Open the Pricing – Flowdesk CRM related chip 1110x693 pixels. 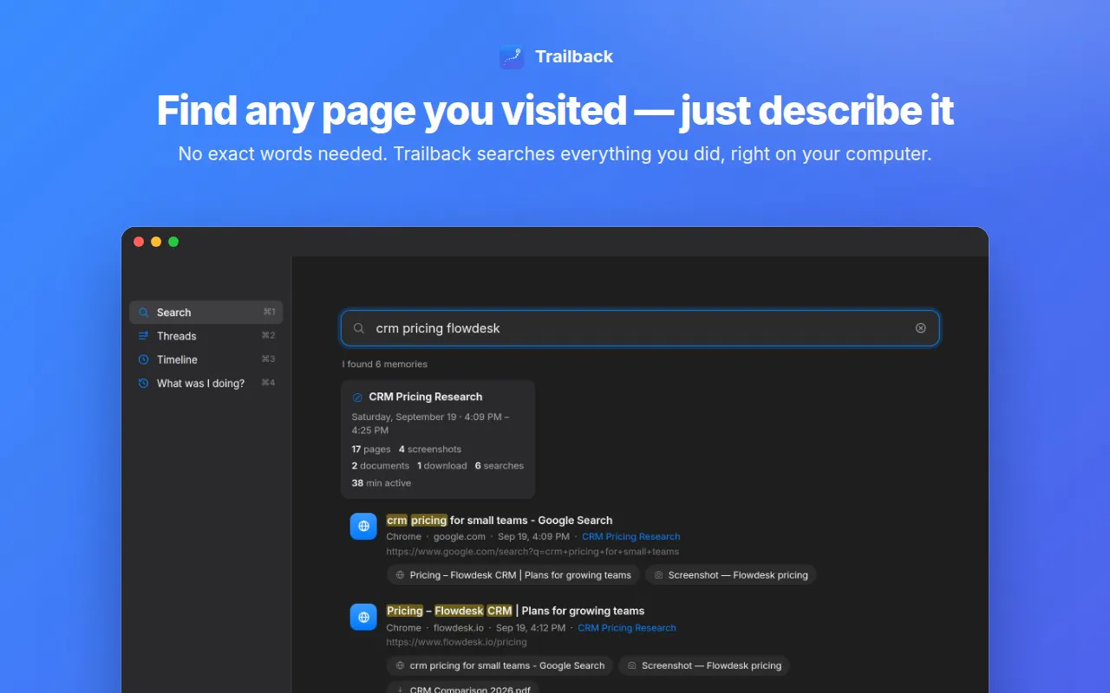(x=513, y=575)
